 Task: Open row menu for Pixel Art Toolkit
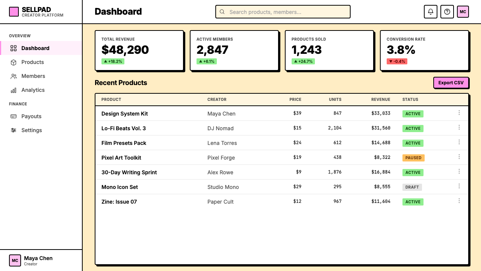tap(459, 157)
